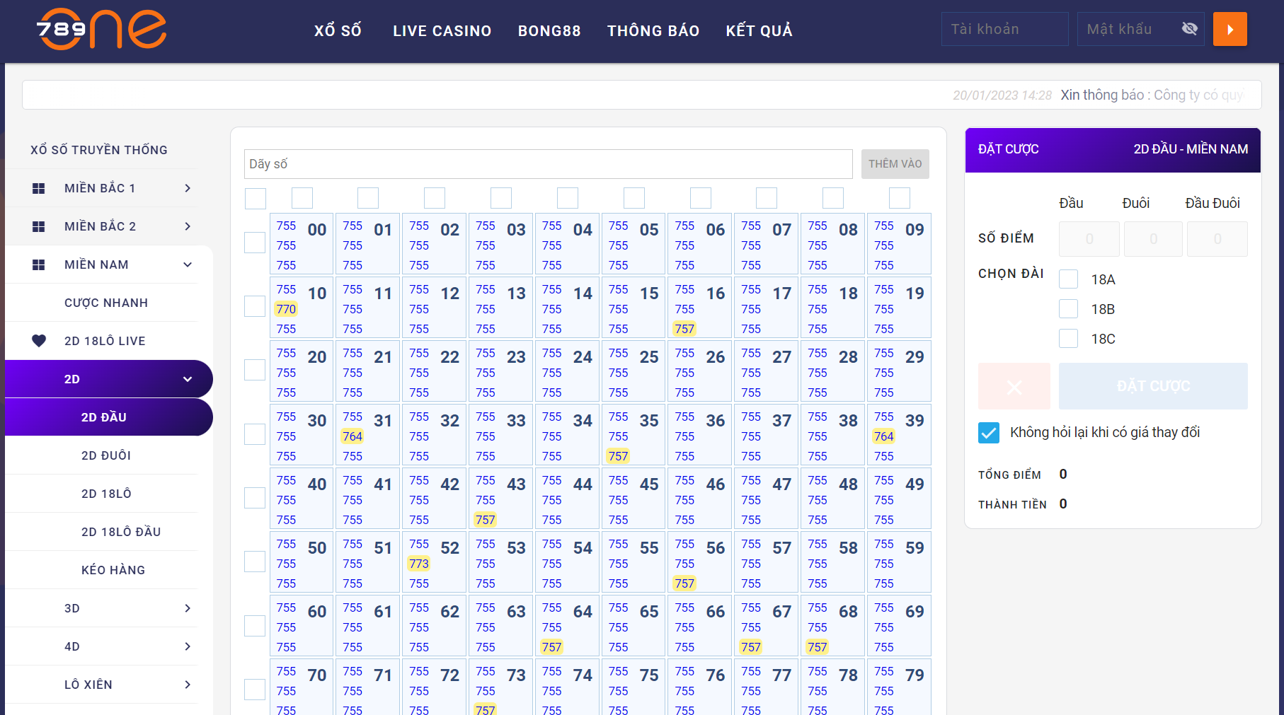Open Kết Quả results page
This screenshot has width=1284, height=715.
coord(759,30)
